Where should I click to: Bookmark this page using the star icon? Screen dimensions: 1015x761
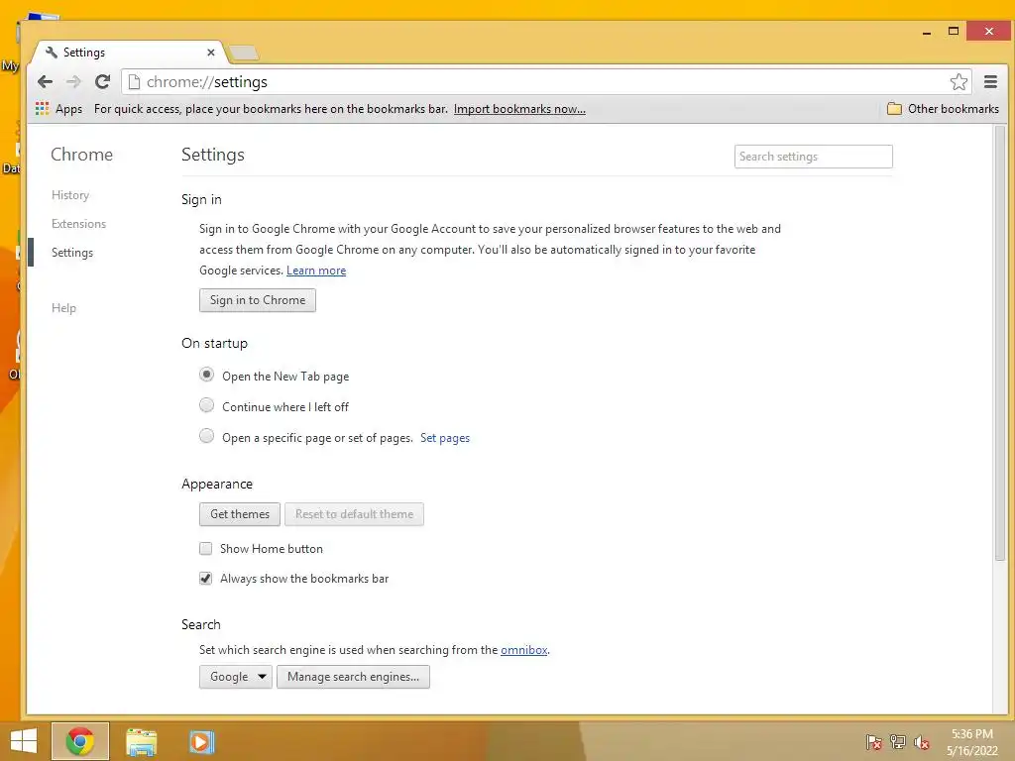[959, 81]
